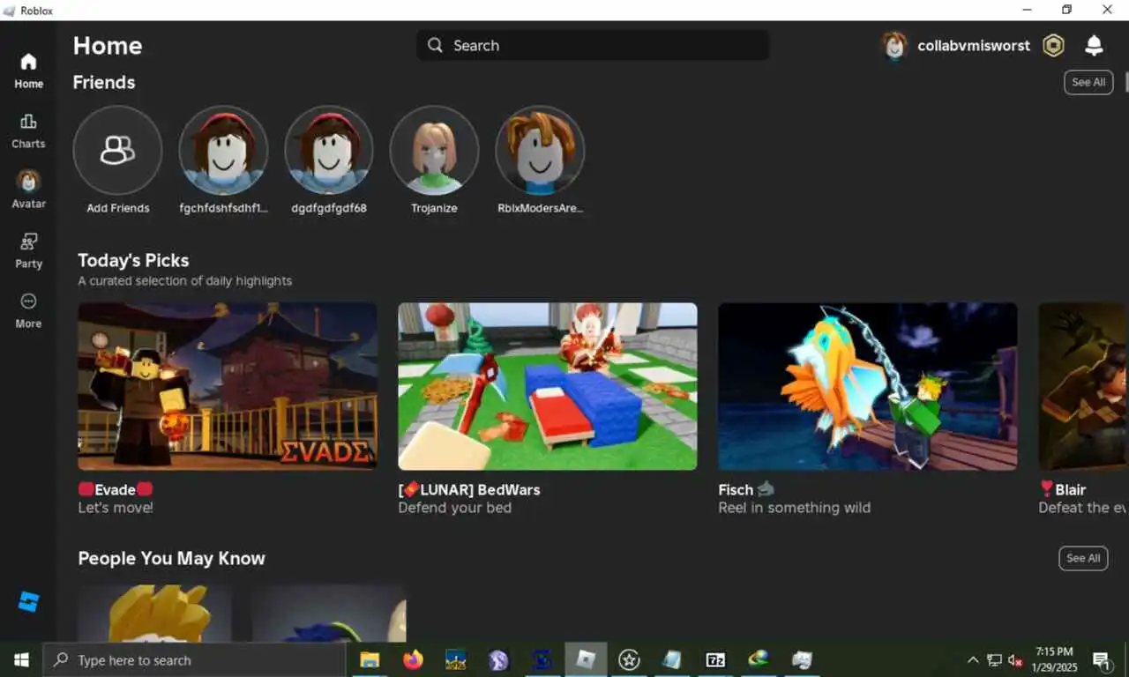
Task: Click the collabvmisworst profile avatar
Action: coord(894,46)
